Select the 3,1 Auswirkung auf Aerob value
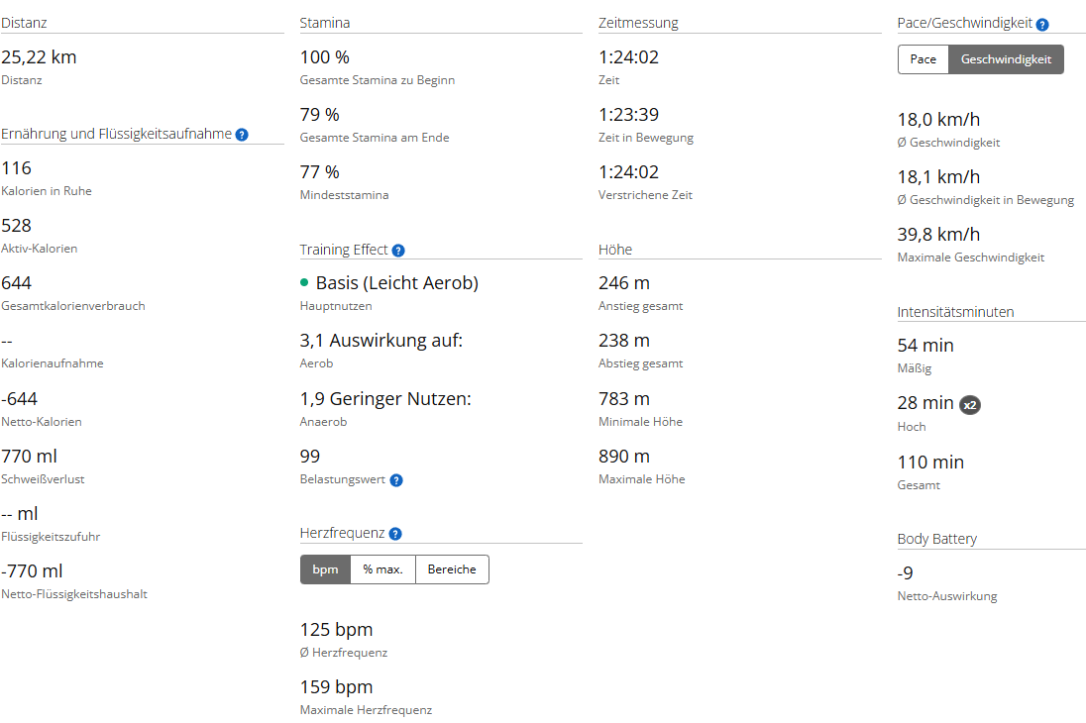Image resolution: width=1086 pixels, height=723 pixels. coord(380,340)
